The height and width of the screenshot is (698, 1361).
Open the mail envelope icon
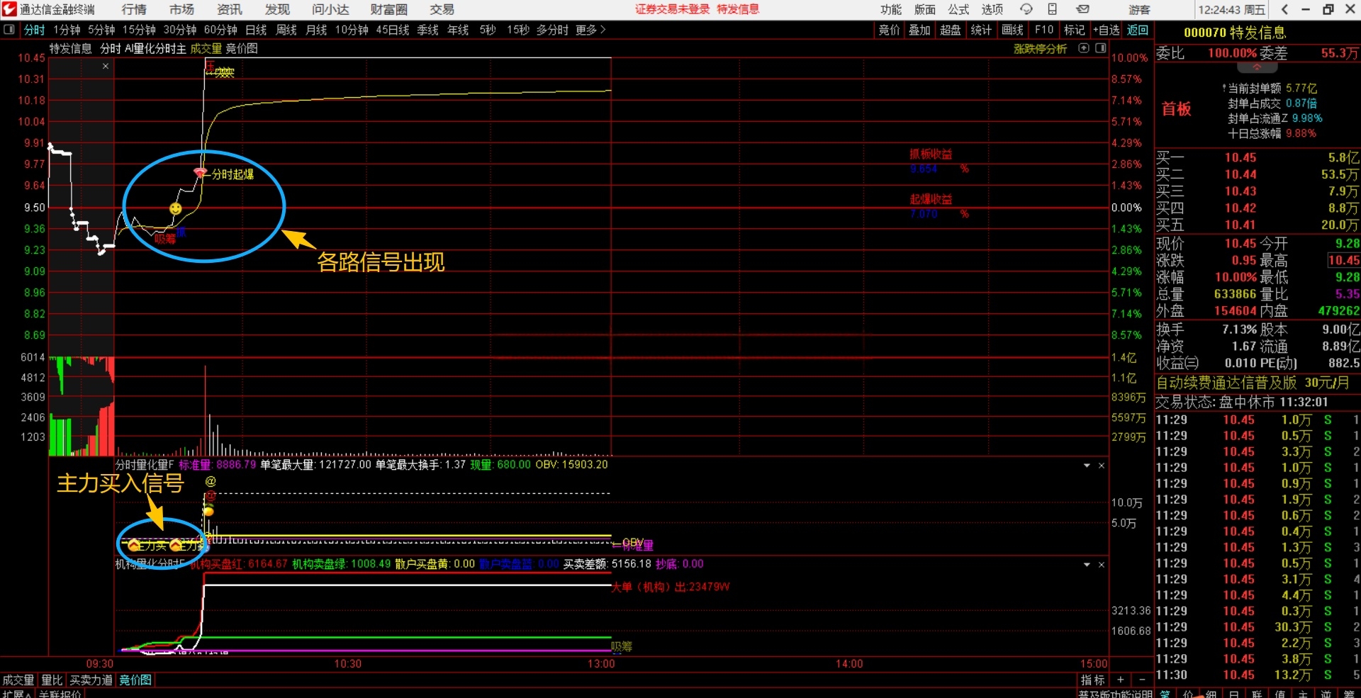(1082, 9)
